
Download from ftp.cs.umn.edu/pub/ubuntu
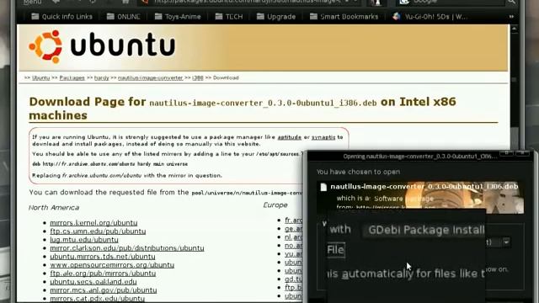coord(98,231)
